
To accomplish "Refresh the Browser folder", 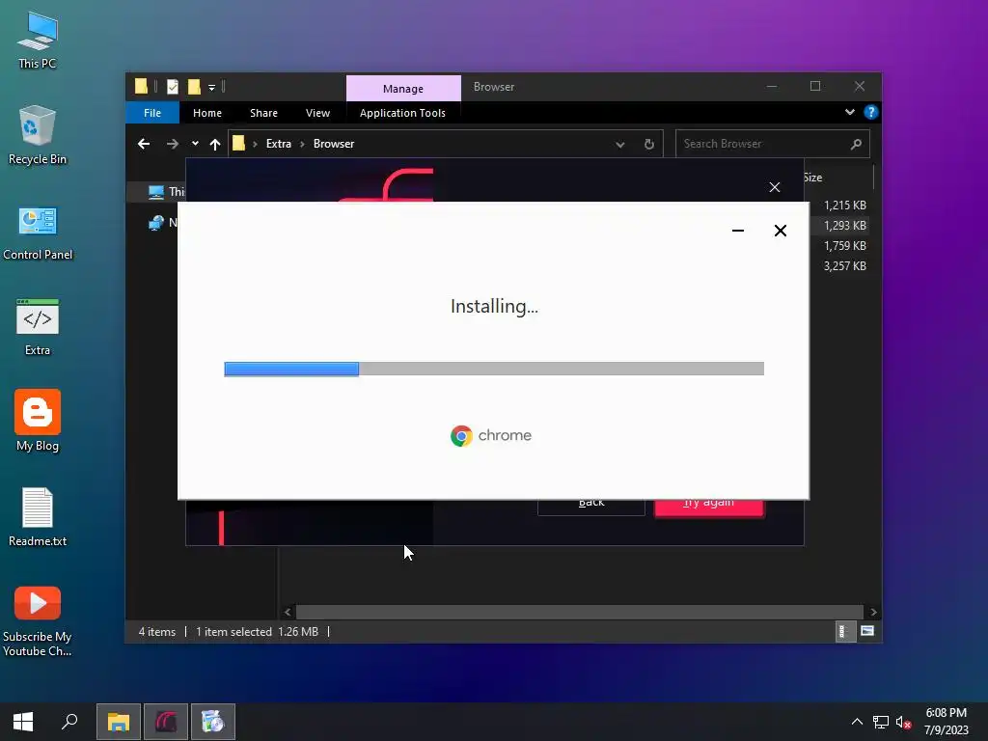I will pos(649,145).
